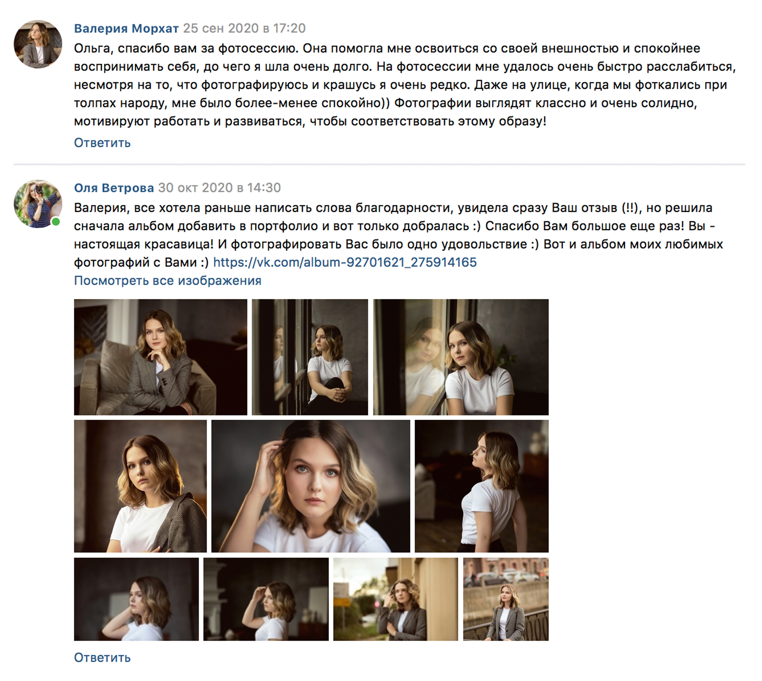Open the vk.com/album-92701621_275914165 link
This screenshot has width=762, height=681.
(x=345, y=262)
